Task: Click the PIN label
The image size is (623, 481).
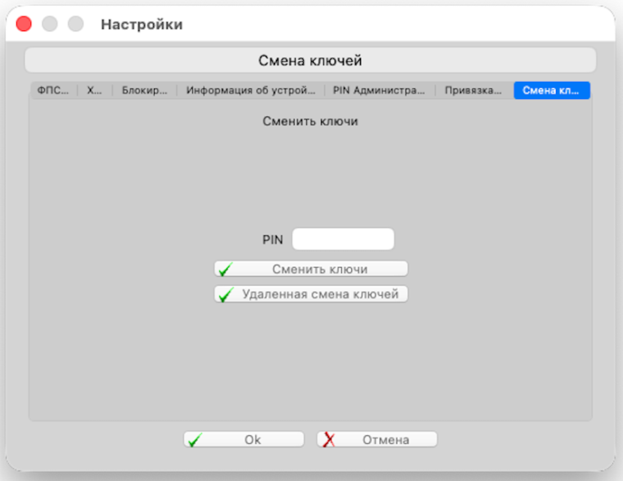Action: tap(273, 240)
